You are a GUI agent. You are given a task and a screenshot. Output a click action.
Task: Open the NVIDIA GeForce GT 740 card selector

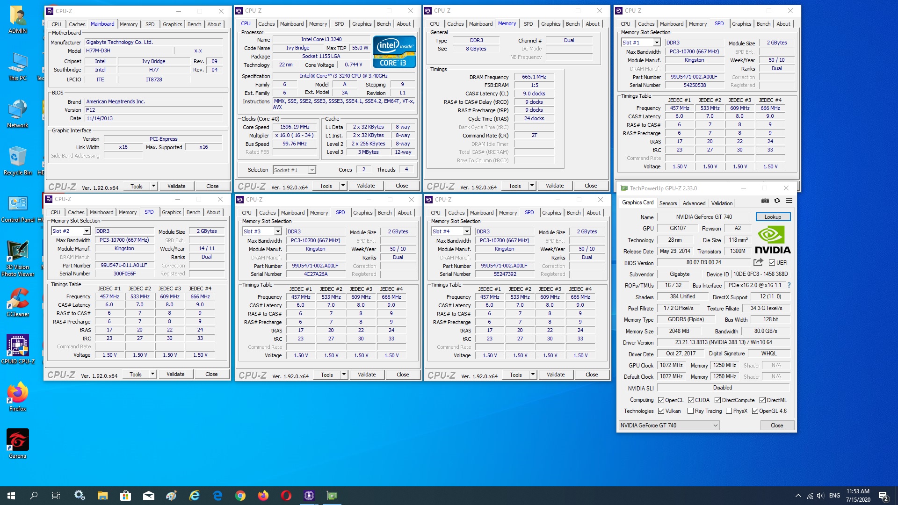click(669, 426)
